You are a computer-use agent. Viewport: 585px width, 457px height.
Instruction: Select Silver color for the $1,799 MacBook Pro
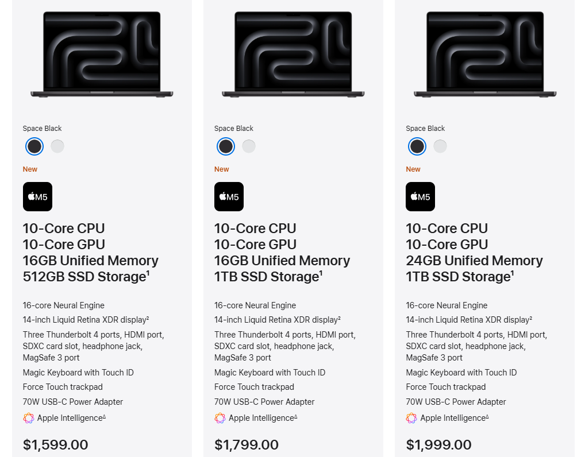[x=249, y=146]
